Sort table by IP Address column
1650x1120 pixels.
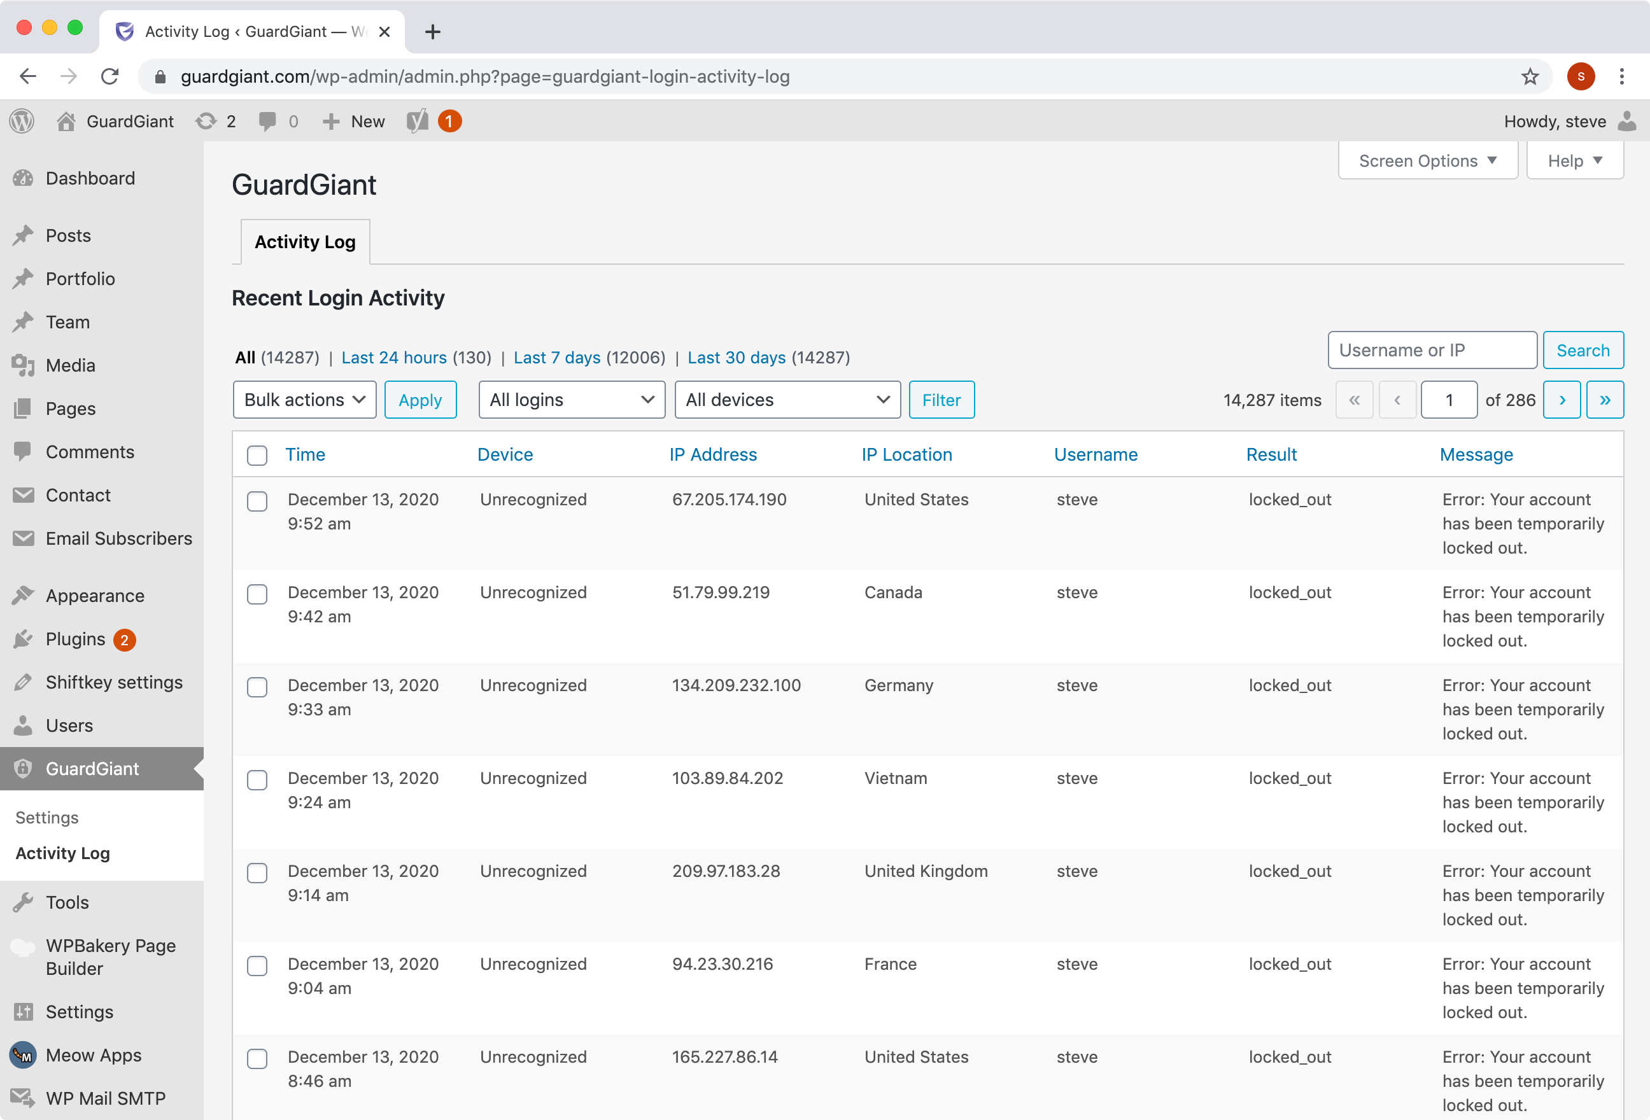tap(713, 455)
